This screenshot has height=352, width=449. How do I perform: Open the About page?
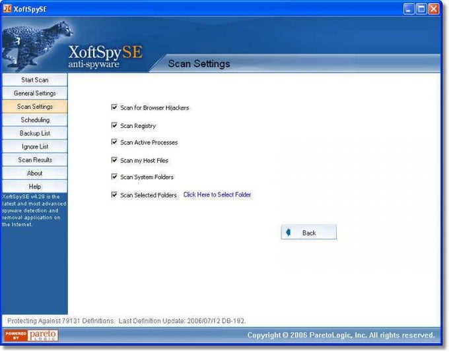point(35,173)
